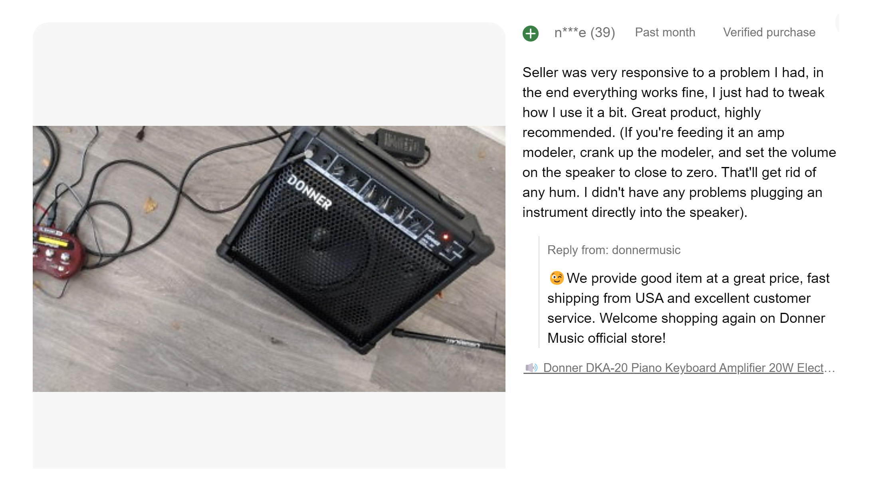
Task: Click the DONNER logo on the amplifier
Action: 309,192
